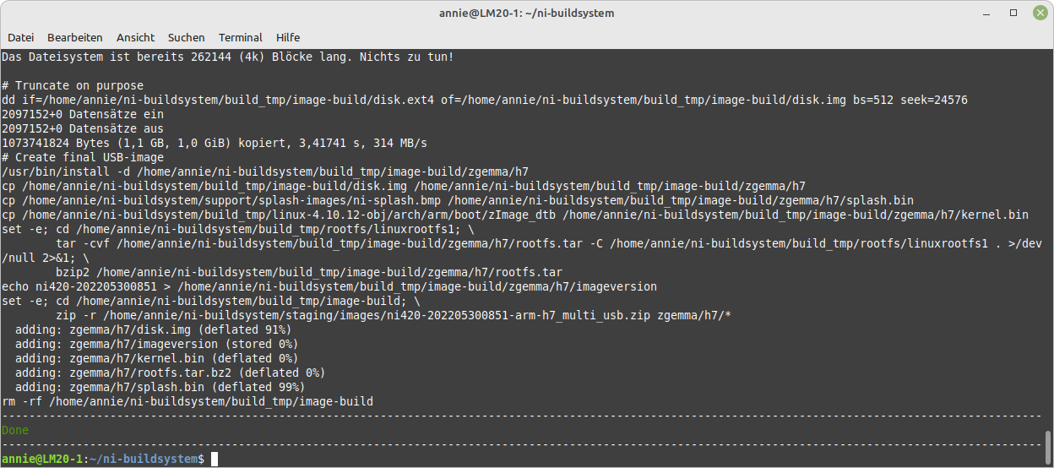This screenshot has width=1054, height=468.
Task: Click the 'echo ni420-202205300851' command line
Action: pyautogui.click(x=329, y=286)
